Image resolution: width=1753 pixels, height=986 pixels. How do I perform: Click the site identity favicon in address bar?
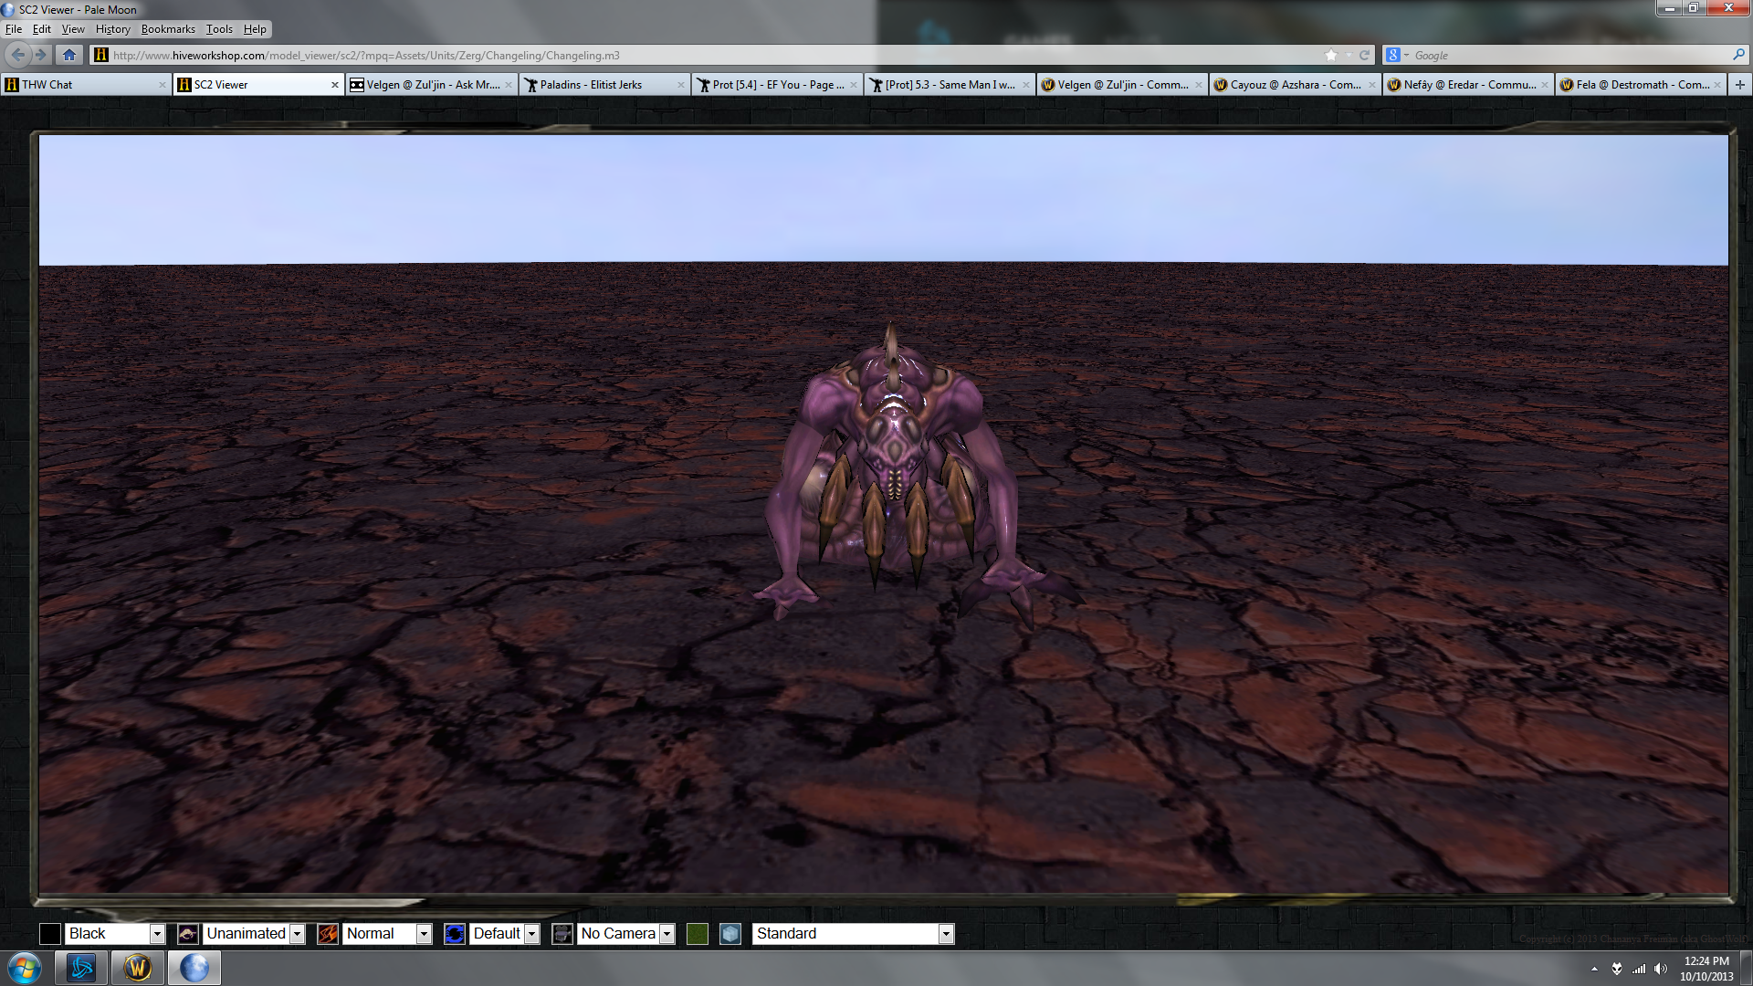[x=101, y=55]
